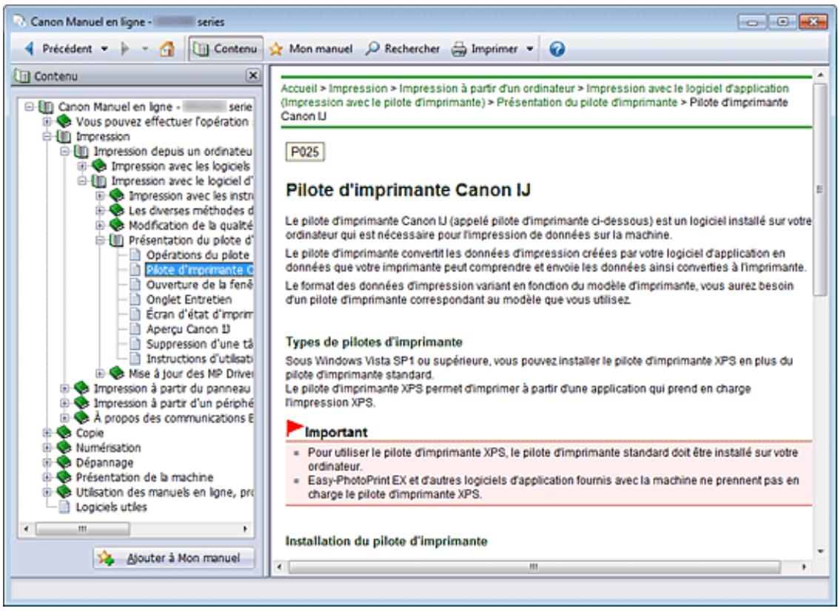Toggle the Contenu toolbar button

coord(226,49)
